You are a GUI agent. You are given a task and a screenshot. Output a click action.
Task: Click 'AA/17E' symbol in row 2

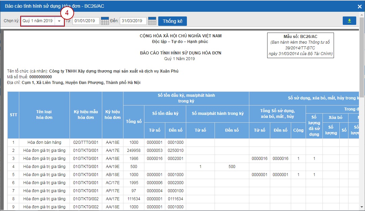point(112,151)
